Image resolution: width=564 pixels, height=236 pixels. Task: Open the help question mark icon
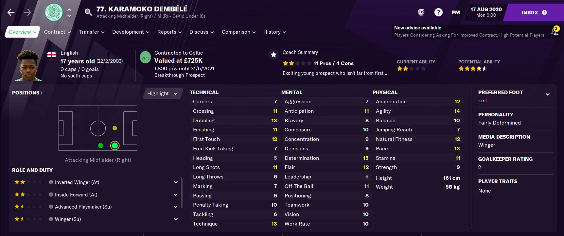coord(438,12)
